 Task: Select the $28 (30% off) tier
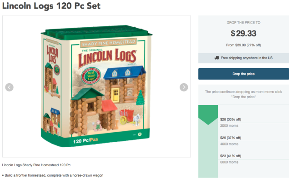coord(231,119)
